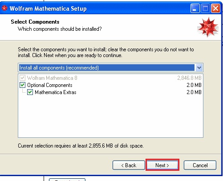Open the install type dropdown arrow
The image size is (223, 181).
[199, 68]
